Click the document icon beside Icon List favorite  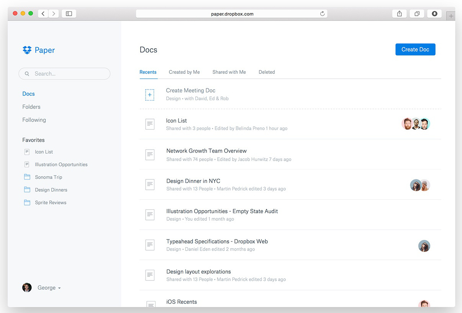point(27,152)
